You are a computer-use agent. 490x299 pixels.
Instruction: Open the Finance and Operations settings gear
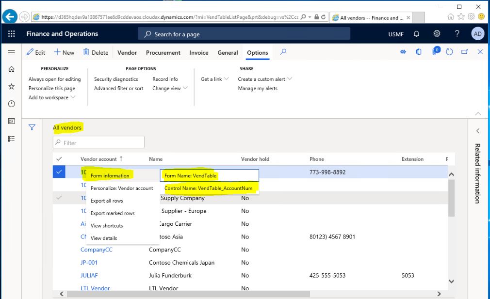click(437, 33)
